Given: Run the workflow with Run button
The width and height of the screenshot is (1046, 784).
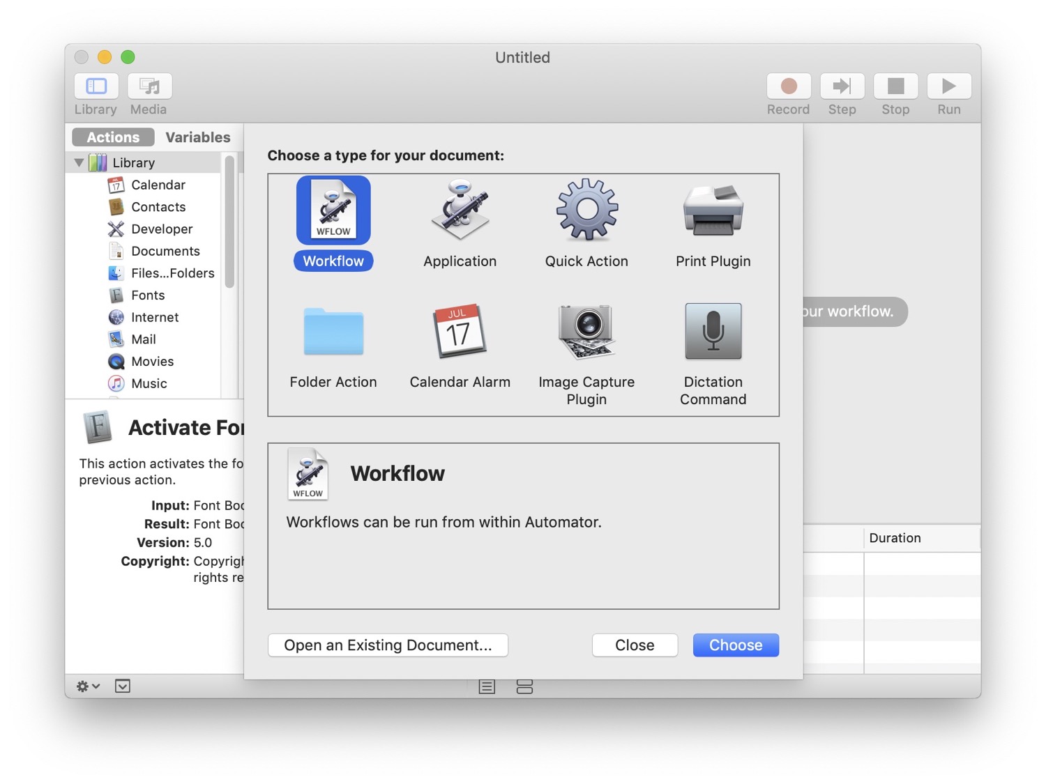Looking at the screenshot, I should coord(949,86).
